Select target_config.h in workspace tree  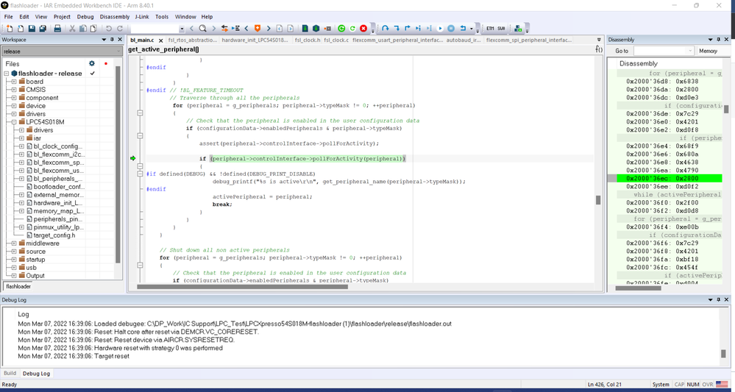coord(54,235)
